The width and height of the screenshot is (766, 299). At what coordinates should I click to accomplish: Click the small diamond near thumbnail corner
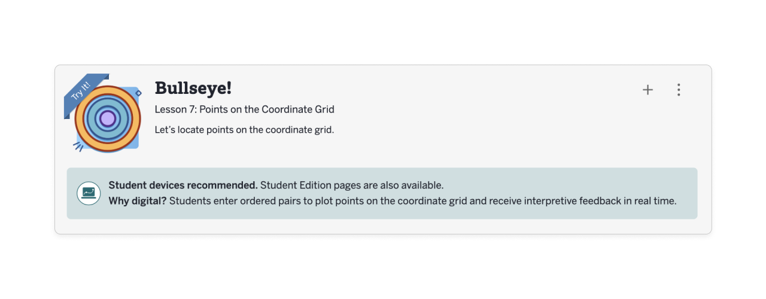pos(139,93)
